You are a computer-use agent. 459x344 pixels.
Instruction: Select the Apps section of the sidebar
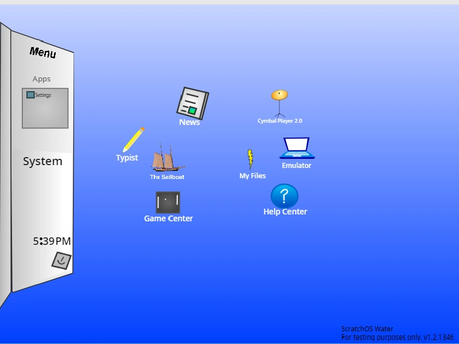tap(41, 79)
